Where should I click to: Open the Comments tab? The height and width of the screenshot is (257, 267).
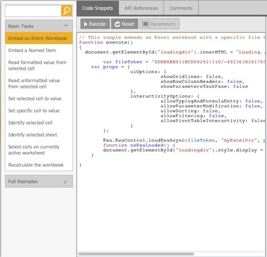click(181, 8)
